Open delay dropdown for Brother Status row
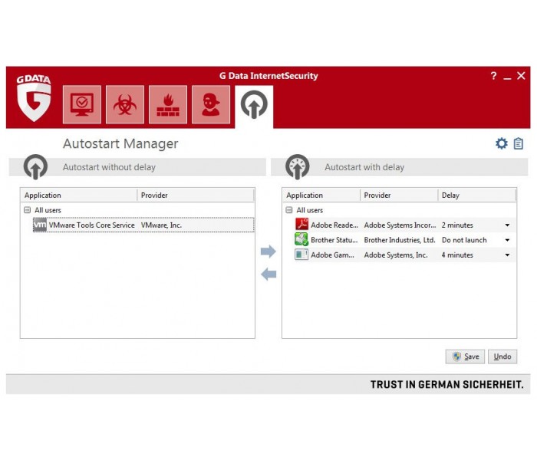This screenshot has width=537, height=460. coord(507,240)
